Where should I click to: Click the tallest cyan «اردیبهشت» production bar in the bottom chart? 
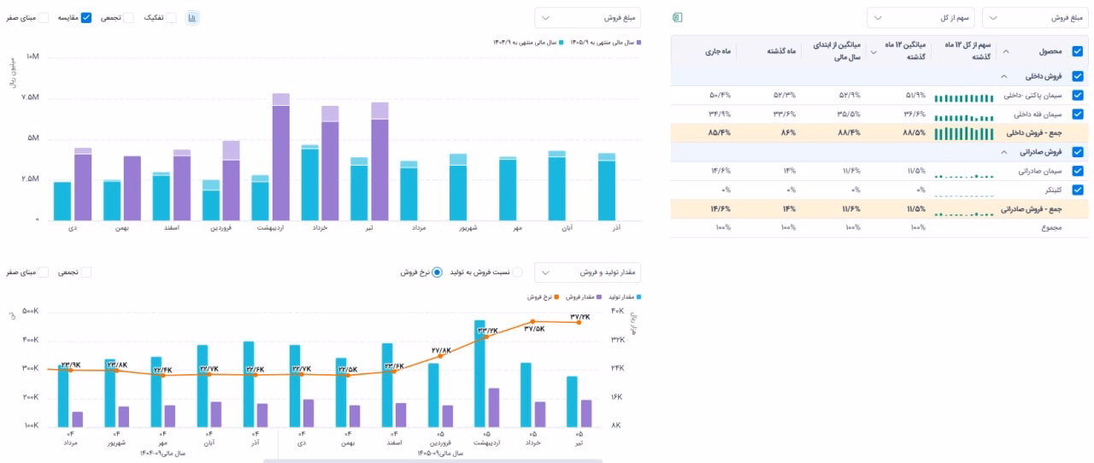coord(480,374)
